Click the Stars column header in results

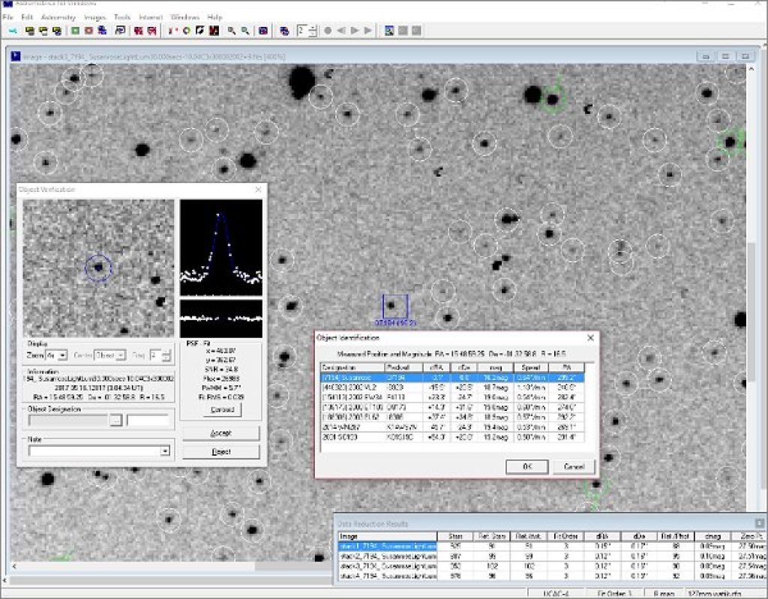455,536
